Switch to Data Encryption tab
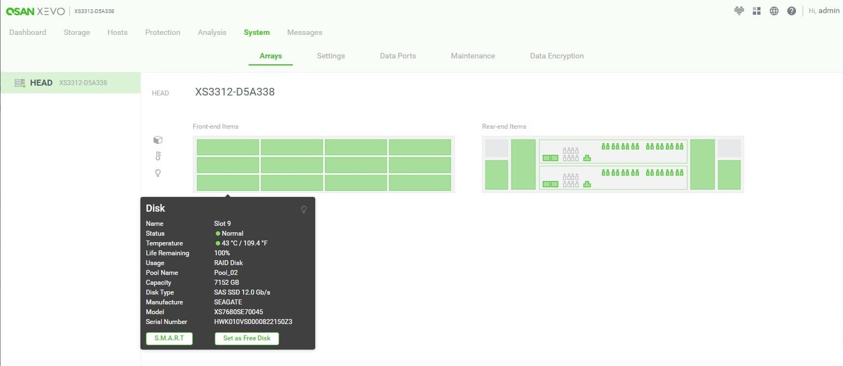843x366 pixels. pos(557,56)
